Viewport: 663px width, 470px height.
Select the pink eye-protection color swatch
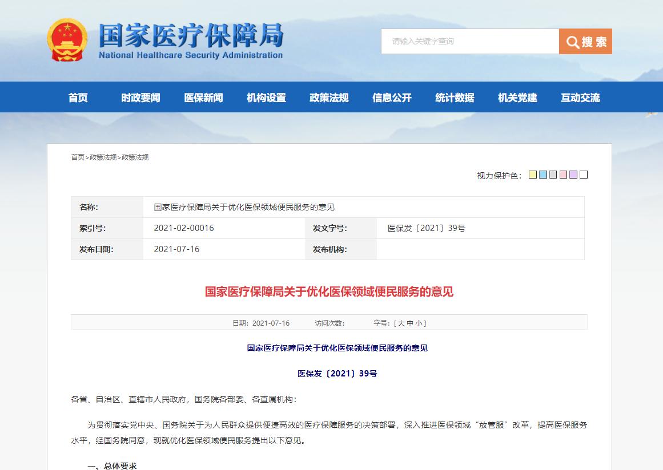(563, 175)
